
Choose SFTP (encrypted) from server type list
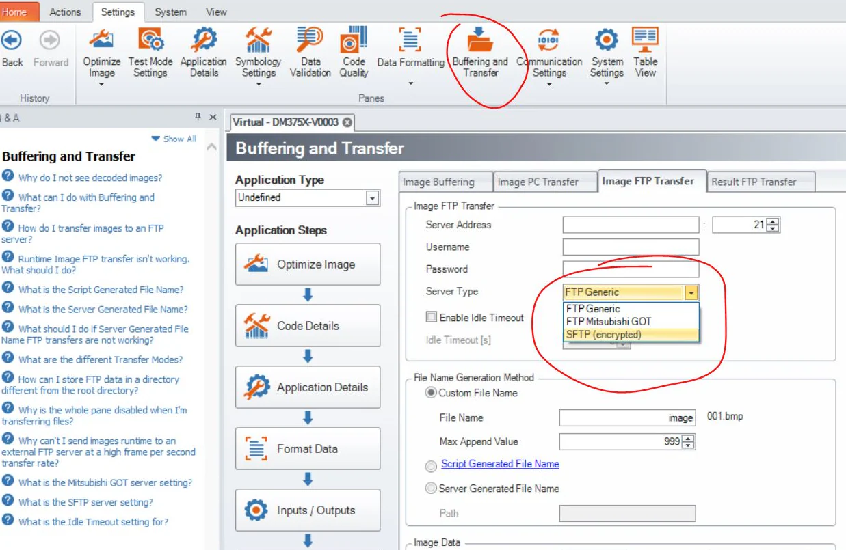click(x=603, y=335)
